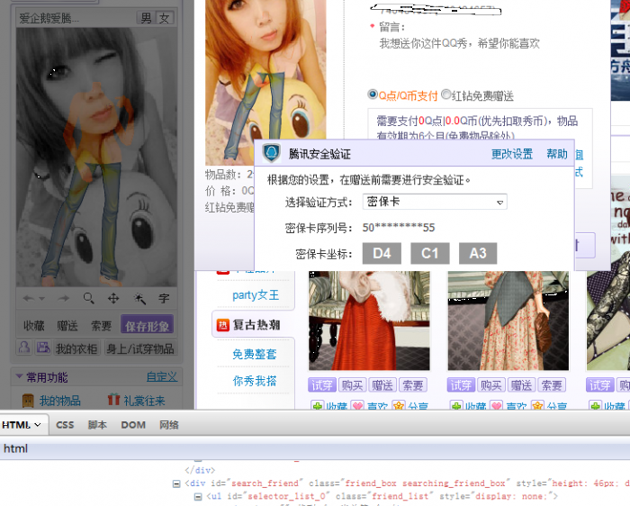Image resolution: width=630 pixels, height=506 pixels.
Task: Click the Tencent security shield icon
Action: 271,153
